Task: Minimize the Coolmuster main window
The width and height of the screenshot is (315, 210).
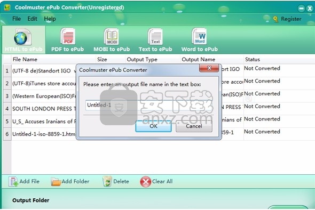Action: click(301, 9)
